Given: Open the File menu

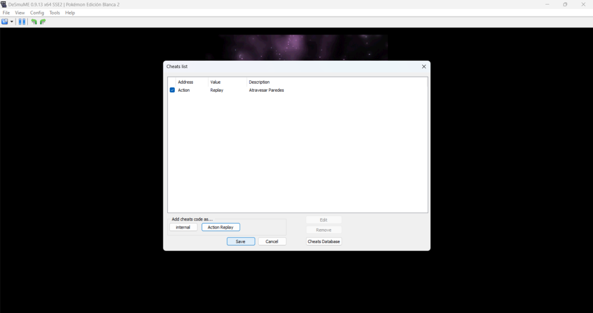Looking at the screenshot, I should click(x=6, y=13).
